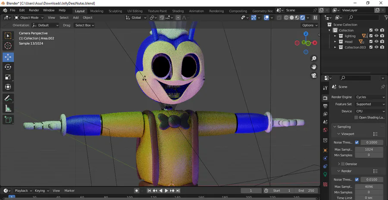Open the Render properties tab
Viewport: 388px width, 200px height.
point(325,98)
